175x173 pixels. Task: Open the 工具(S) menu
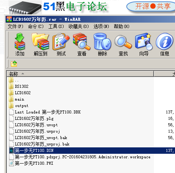[56, 26]
